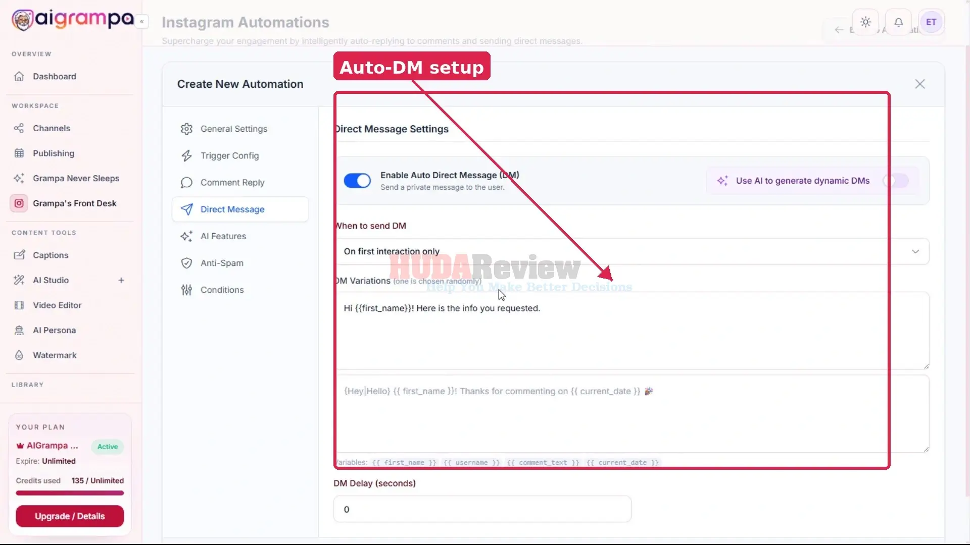Click the Instagram icon for Grampa's Front Desk
This screenshot has height=545, width=970.
click(x=19, y=203)
